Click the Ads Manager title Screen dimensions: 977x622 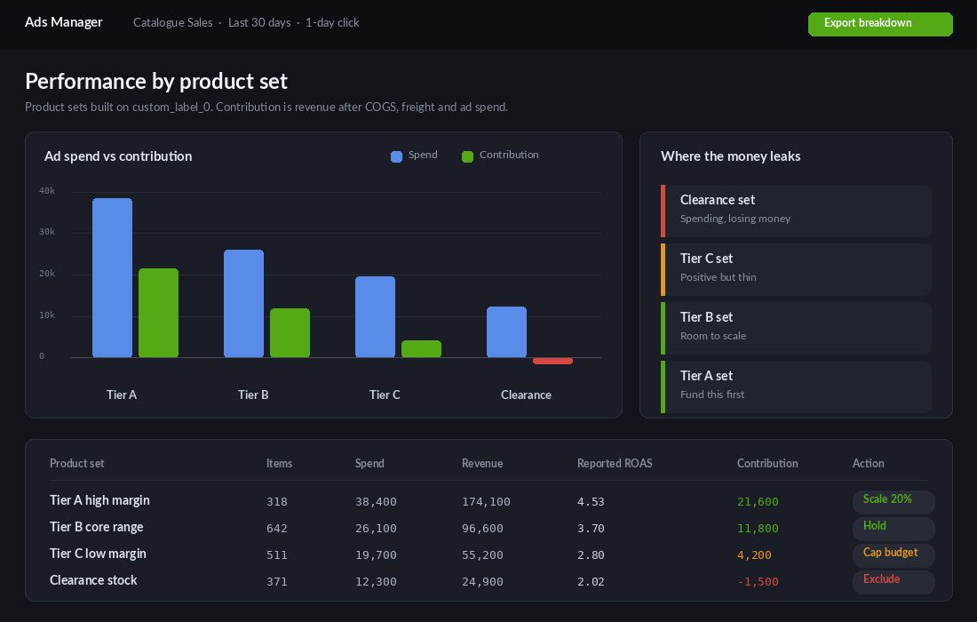coord(64,22)
